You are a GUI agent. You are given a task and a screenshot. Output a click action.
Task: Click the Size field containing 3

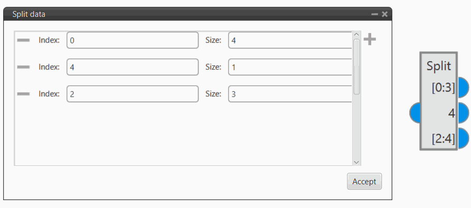click(290, 94)
